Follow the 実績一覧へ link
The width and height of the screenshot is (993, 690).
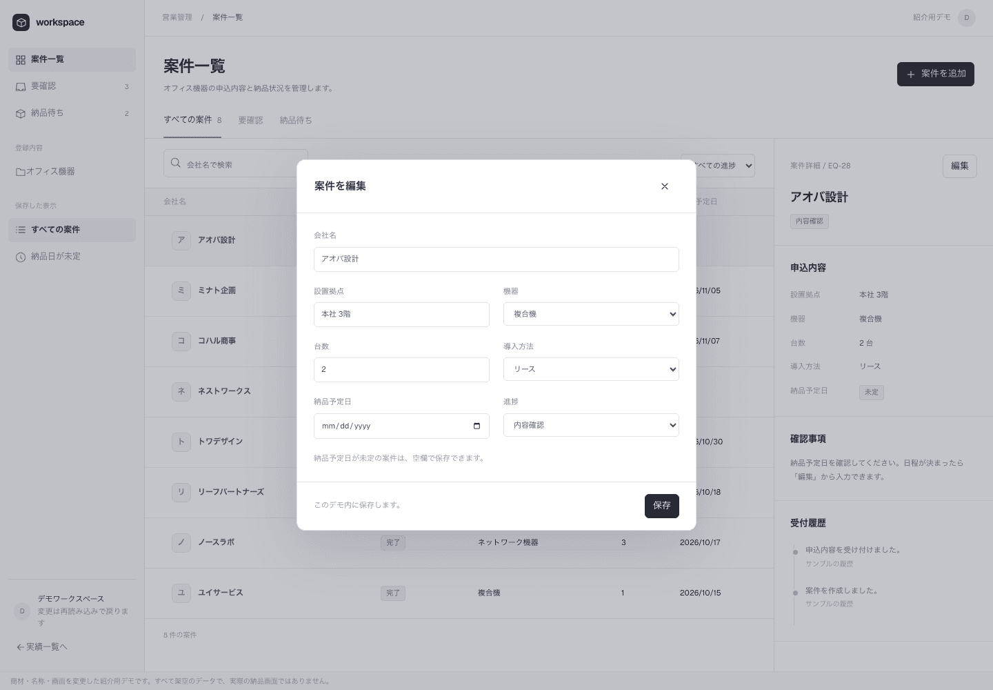tap(42, 647)
